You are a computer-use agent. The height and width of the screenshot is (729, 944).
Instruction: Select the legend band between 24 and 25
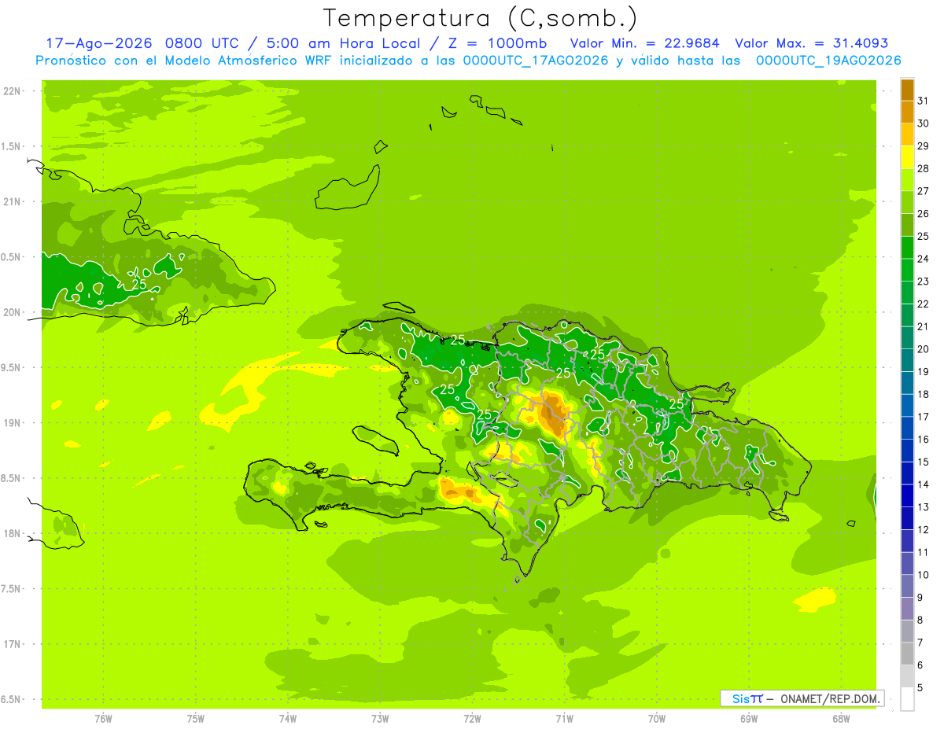click(907, 247)
